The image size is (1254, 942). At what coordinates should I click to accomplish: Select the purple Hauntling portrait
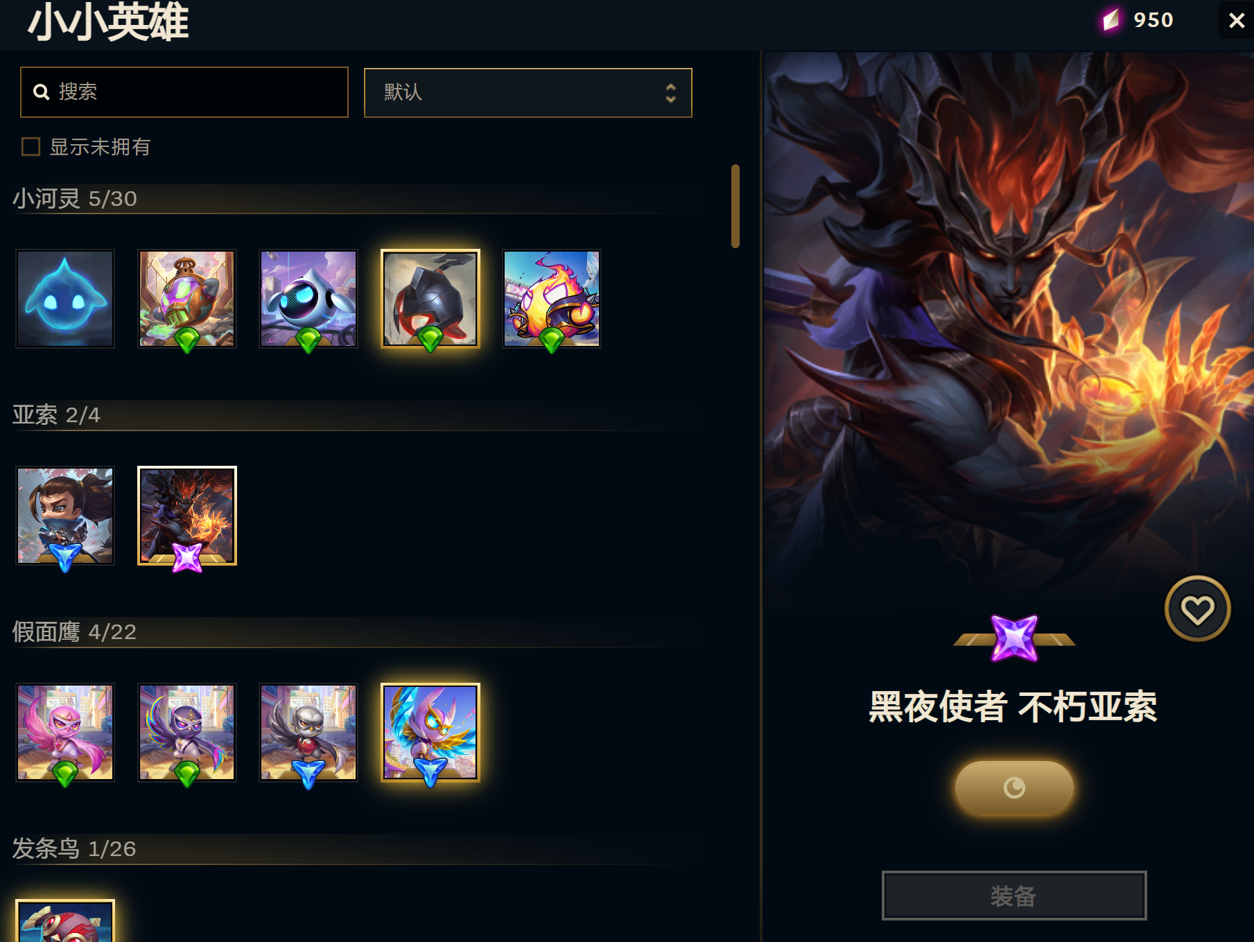[187, 733]
